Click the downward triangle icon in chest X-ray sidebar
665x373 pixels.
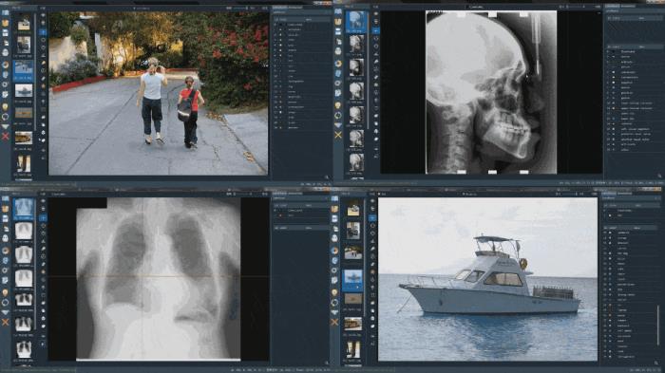[x=5, y=312]
